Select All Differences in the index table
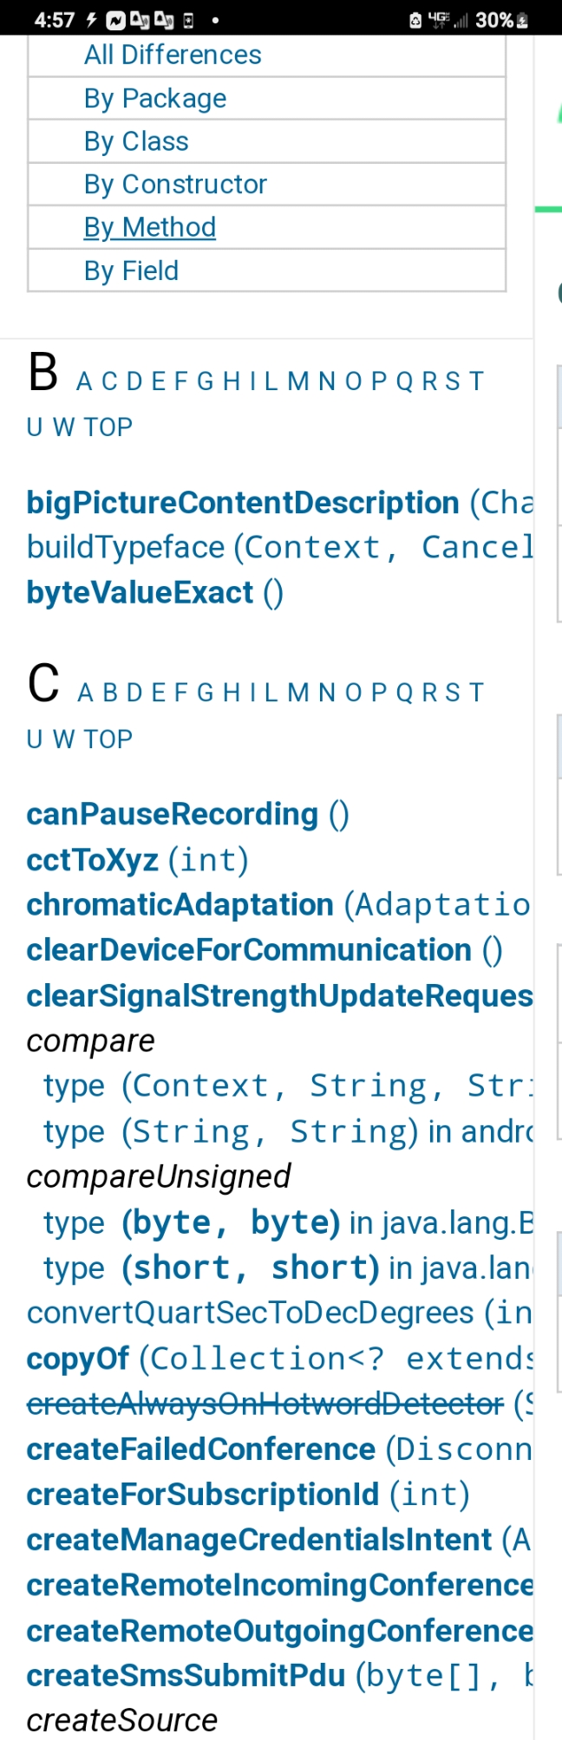This screenshot has height=1740, width=562. (x=173, y=55)
